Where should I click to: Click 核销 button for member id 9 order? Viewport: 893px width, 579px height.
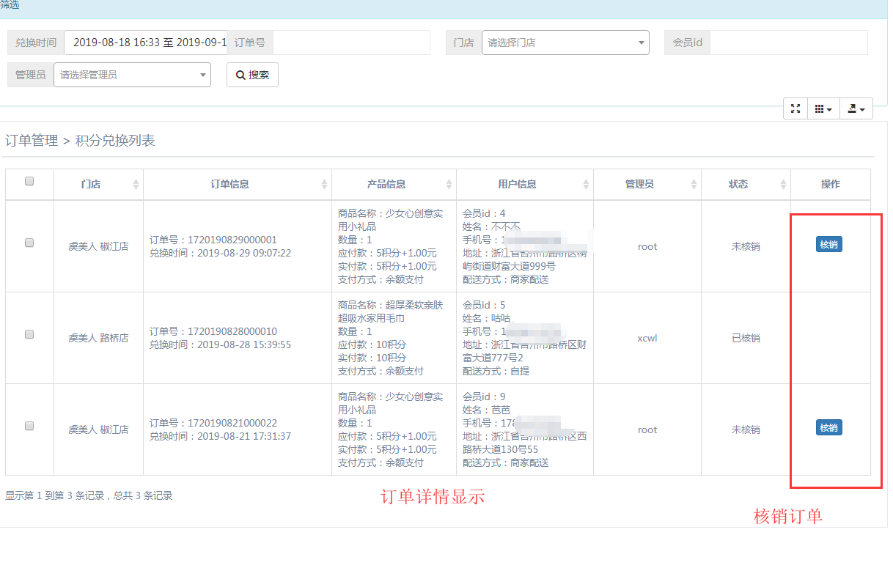828,427
